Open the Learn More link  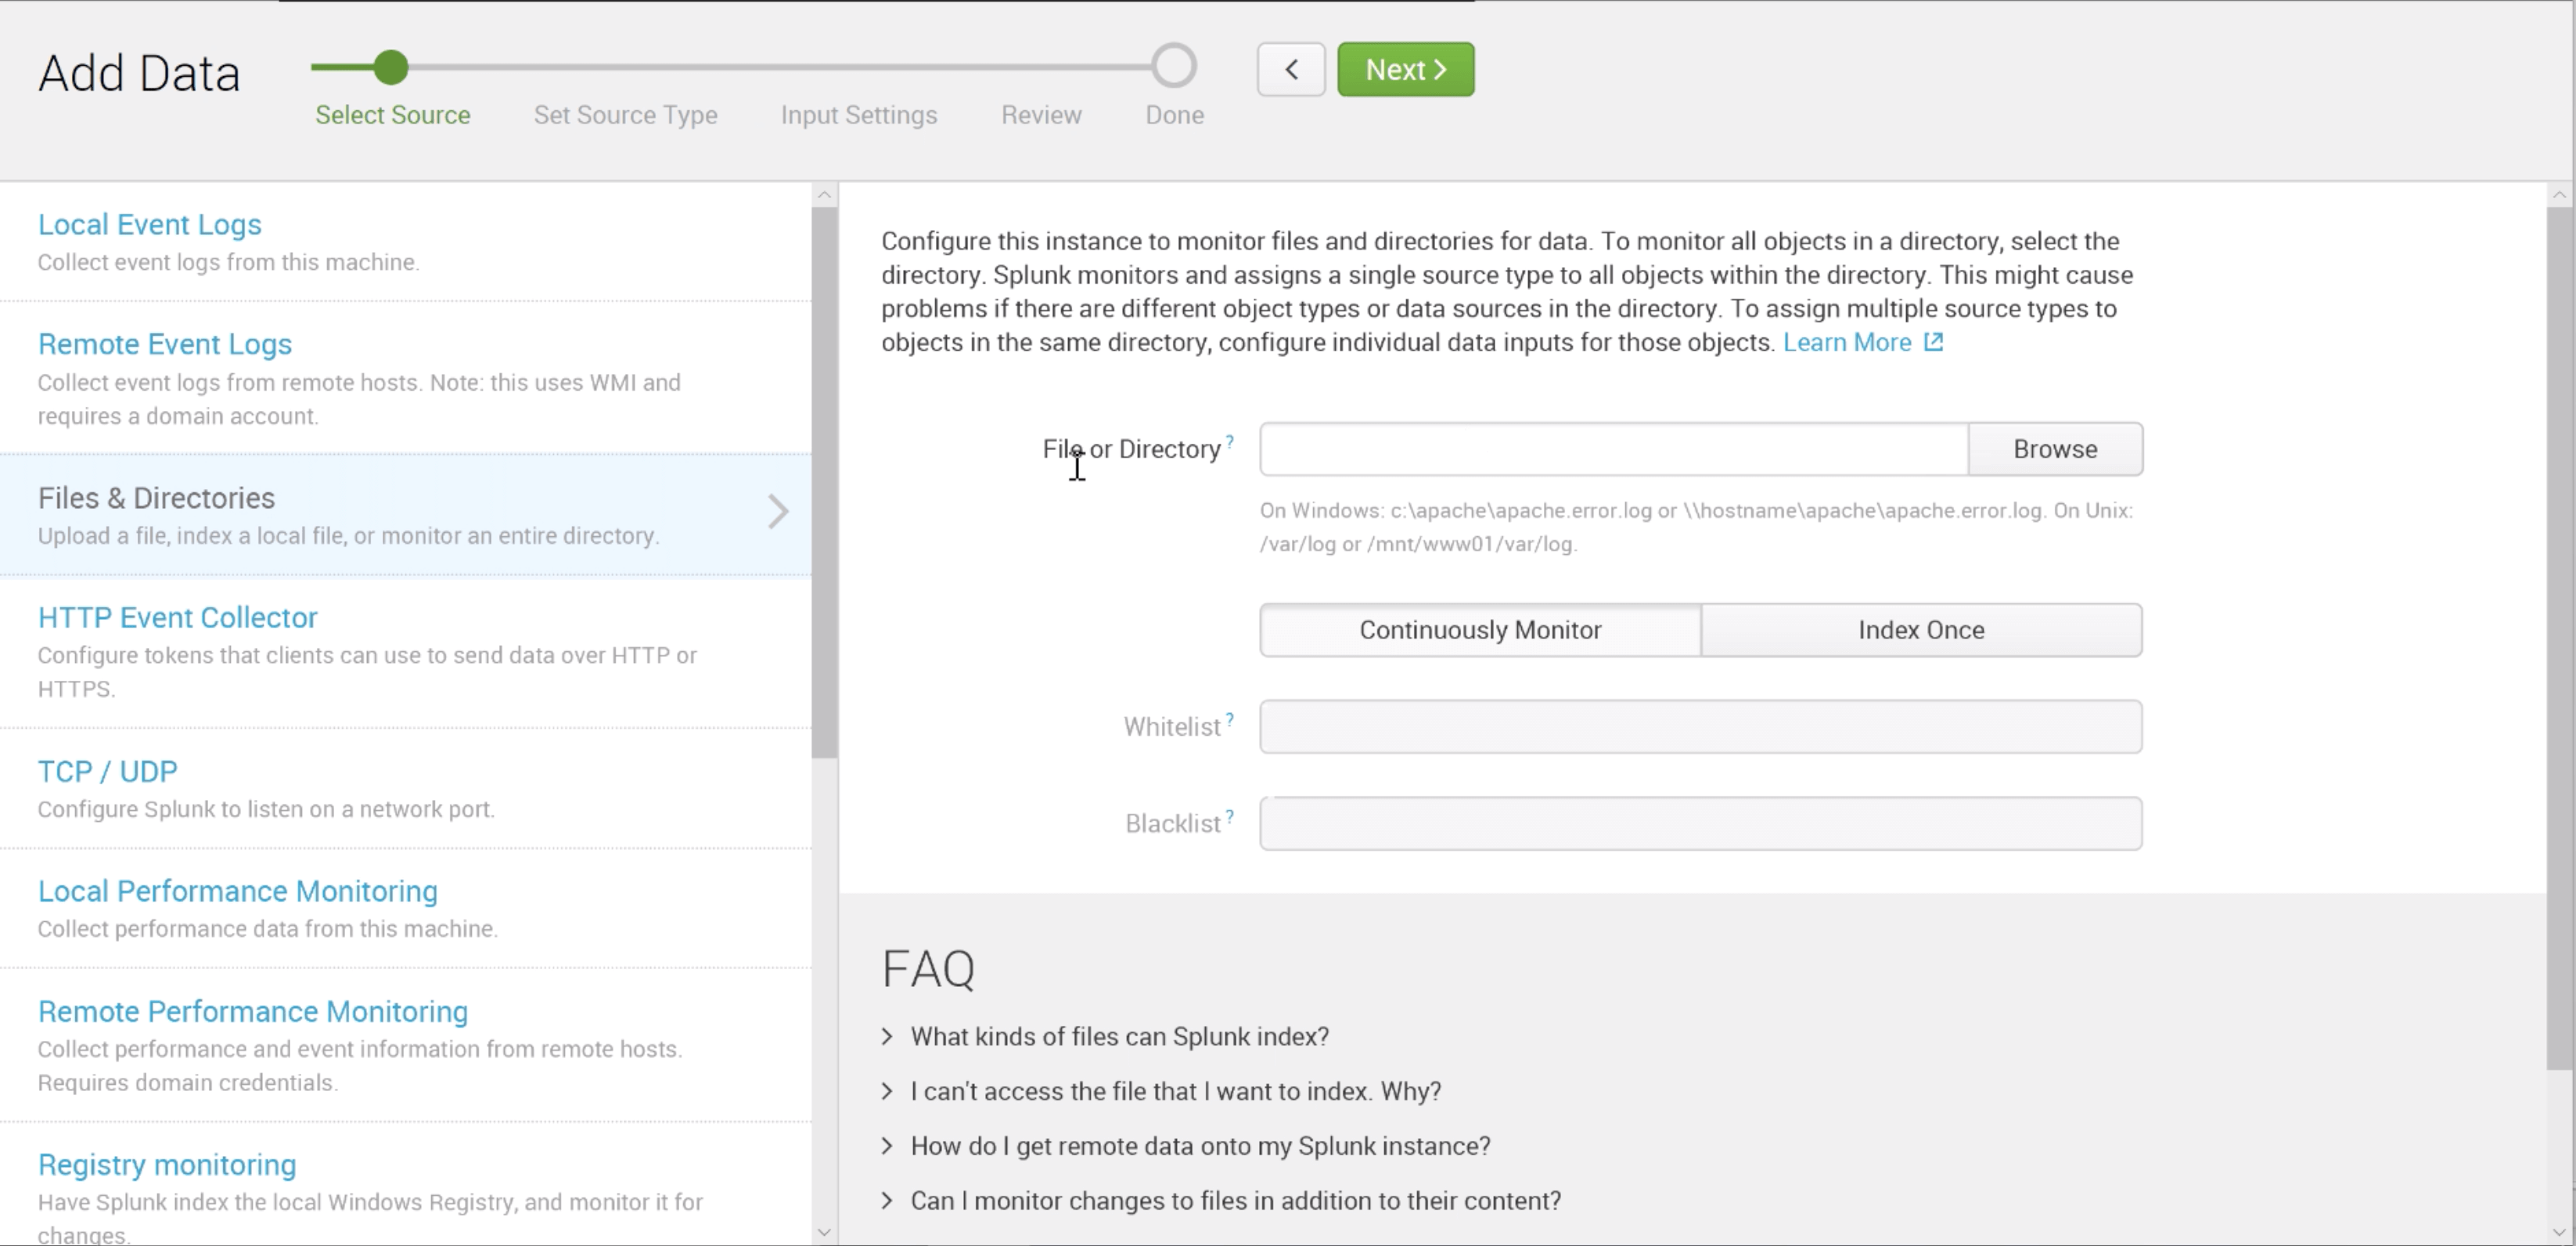pyautogui.click(x=1846, y=342)
